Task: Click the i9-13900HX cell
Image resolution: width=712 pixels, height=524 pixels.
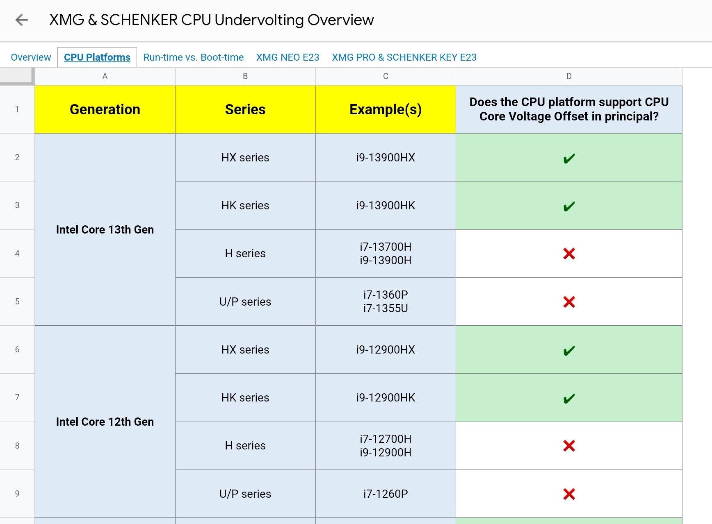Action: pyautogui.click(x=386, y=157)
